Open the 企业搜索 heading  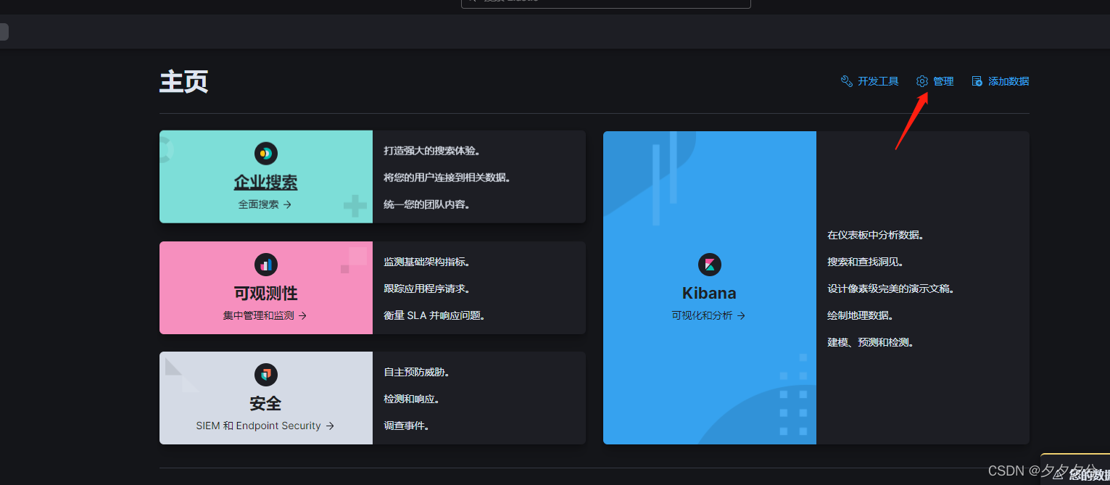point(266,182)
